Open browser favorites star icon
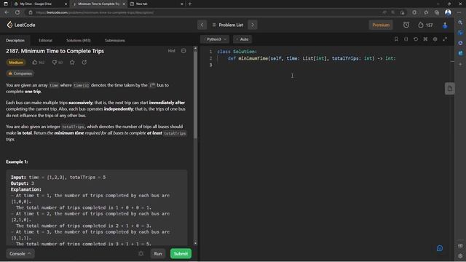The image size is (466, 262). click(426, 12)
